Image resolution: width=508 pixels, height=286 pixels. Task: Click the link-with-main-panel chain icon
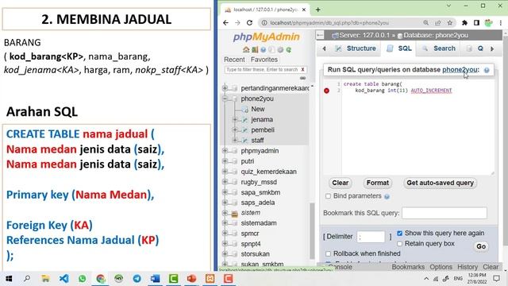pyautogui.click(x=302, y=78)
